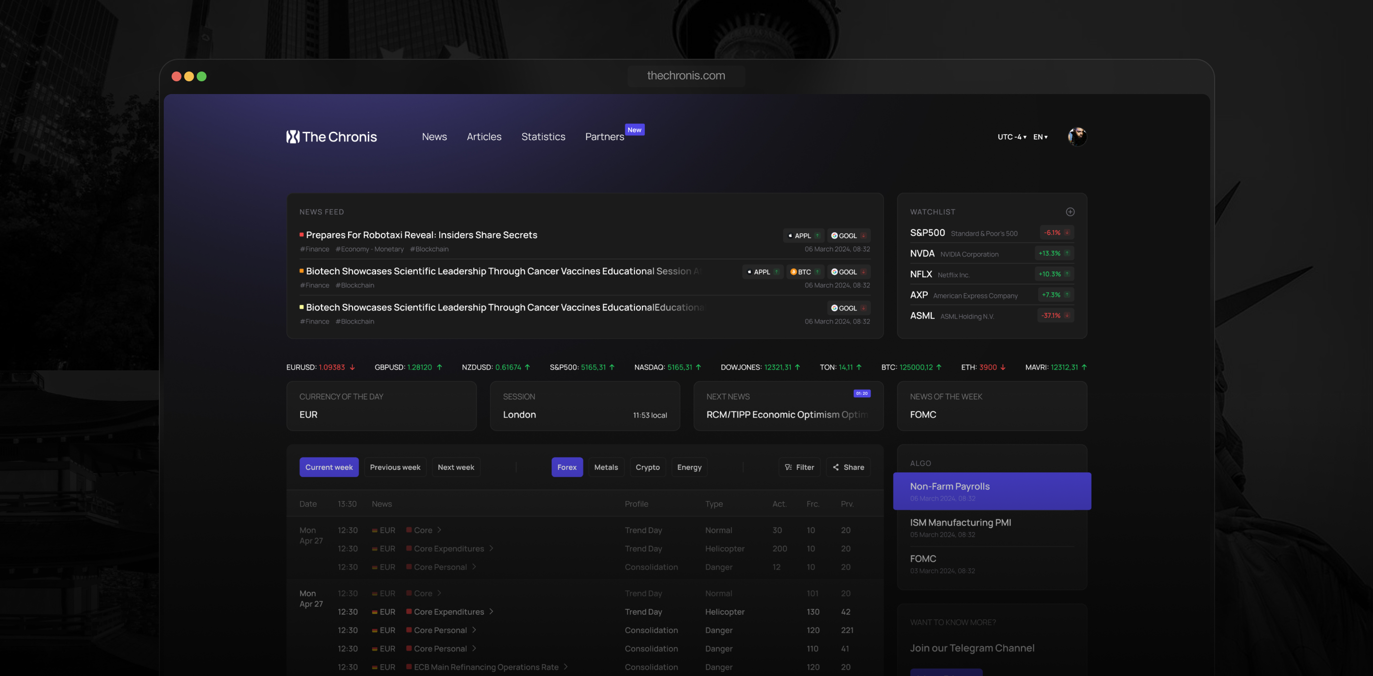
Task: Click the thechronis.com address bar
Action: [x=686, y=75]
